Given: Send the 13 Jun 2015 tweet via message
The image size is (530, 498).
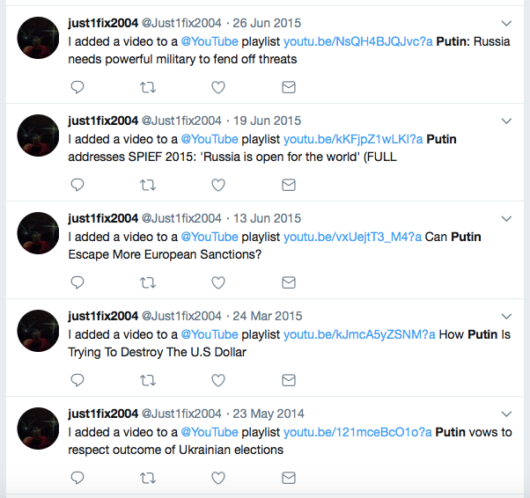Looking at the screenshot, I should (289, 282).
